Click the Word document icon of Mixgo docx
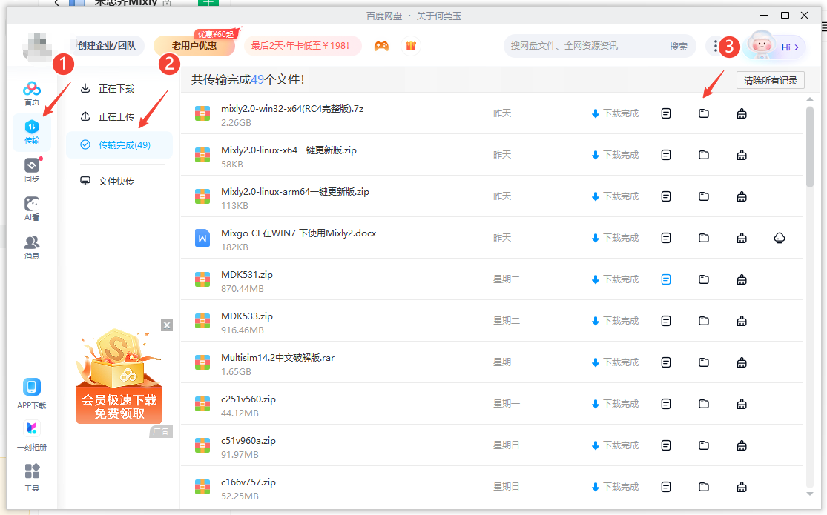The width and height of the screenshot is (827, 515). [x=202, y=238]
